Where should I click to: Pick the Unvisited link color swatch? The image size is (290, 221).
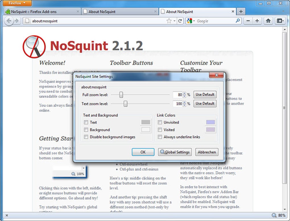pyautogui.click(x=210, y=122)
